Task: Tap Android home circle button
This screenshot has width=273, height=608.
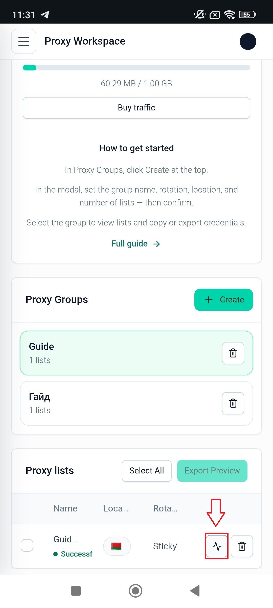Action: pos(135,591)
